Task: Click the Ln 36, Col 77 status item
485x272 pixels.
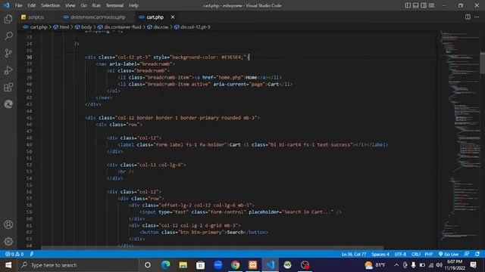Action: point(354,254)
